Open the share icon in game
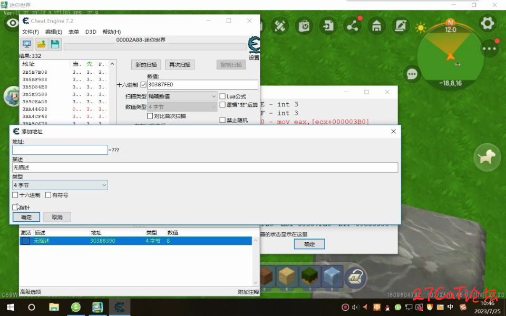 (353, 25)
